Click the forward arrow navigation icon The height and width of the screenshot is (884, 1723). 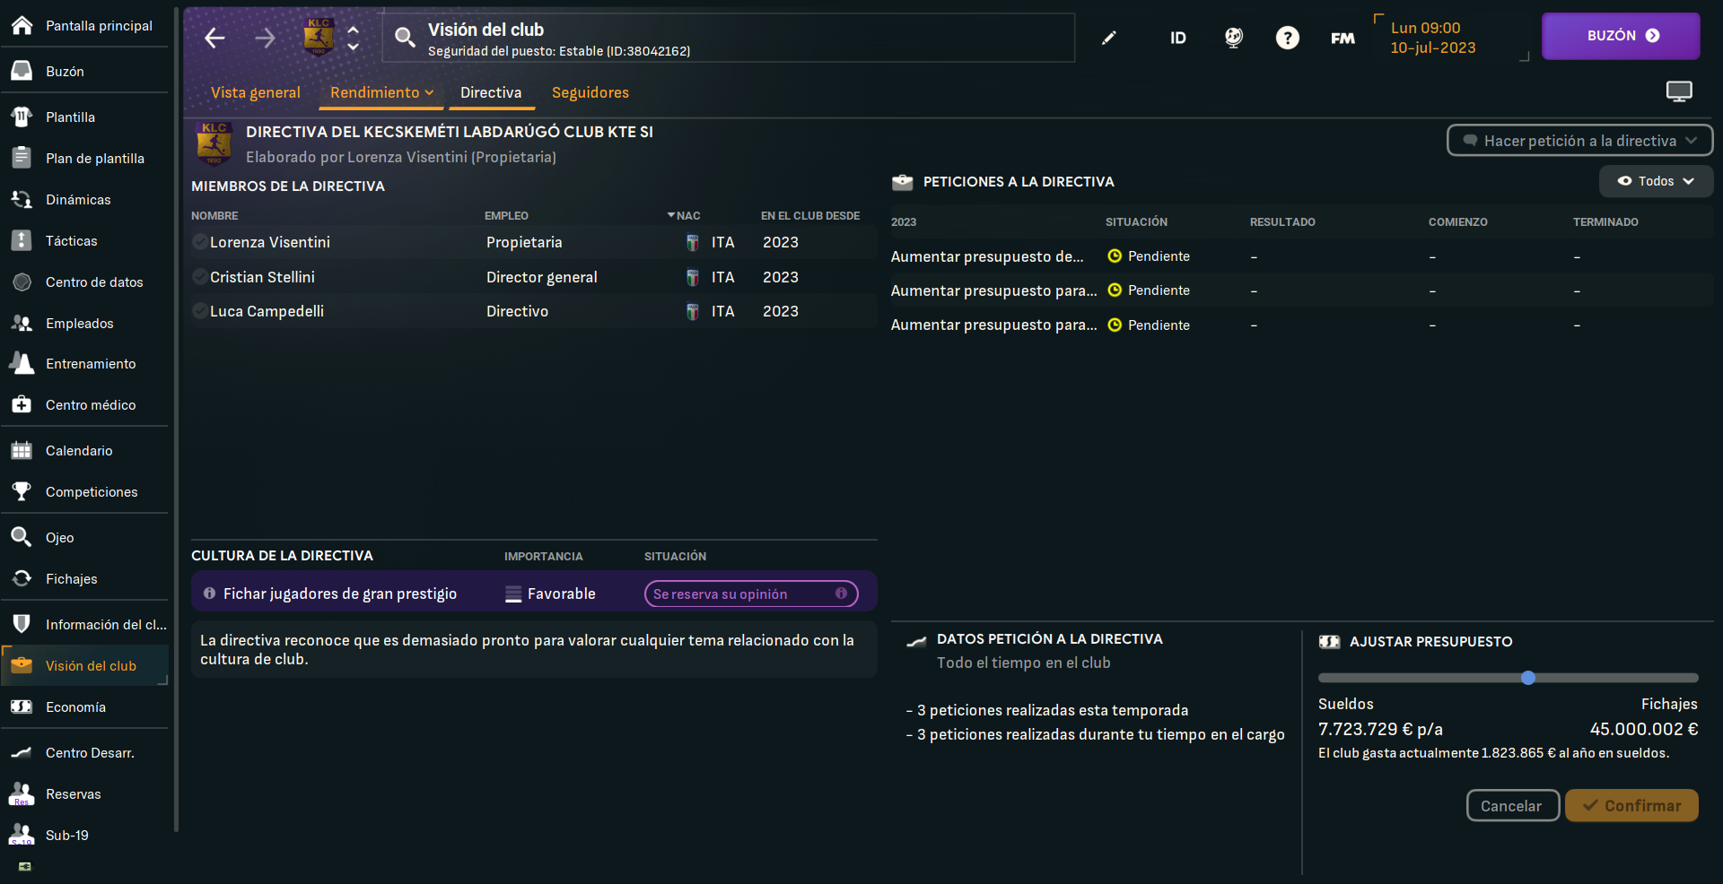coord(265,38)
